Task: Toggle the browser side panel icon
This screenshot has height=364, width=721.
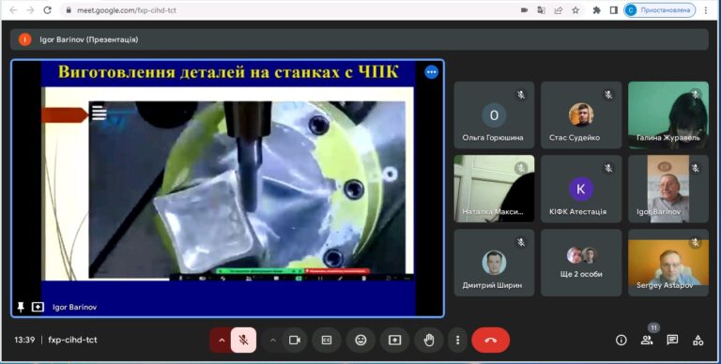Action: (613, 10)
